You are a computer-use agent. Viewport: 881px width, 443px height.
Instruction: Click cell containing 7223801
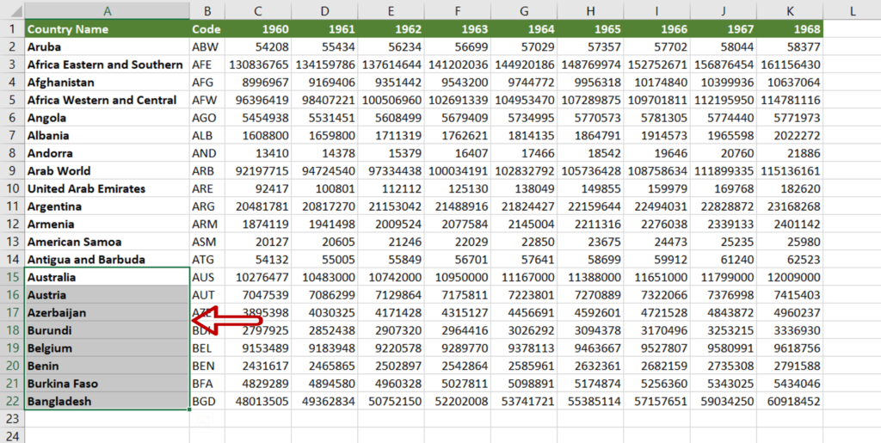[x=524, y=295]
